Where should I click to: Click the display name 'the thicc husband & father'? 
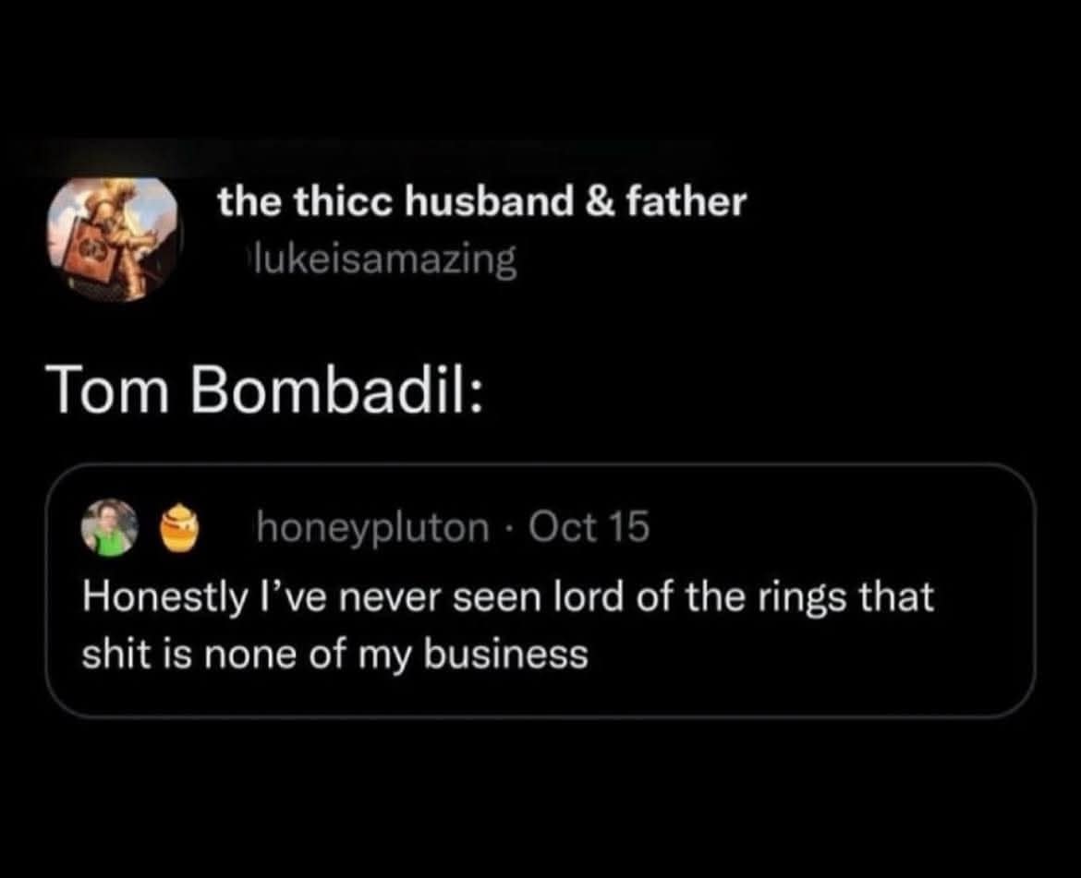click(x=480, y=202)
